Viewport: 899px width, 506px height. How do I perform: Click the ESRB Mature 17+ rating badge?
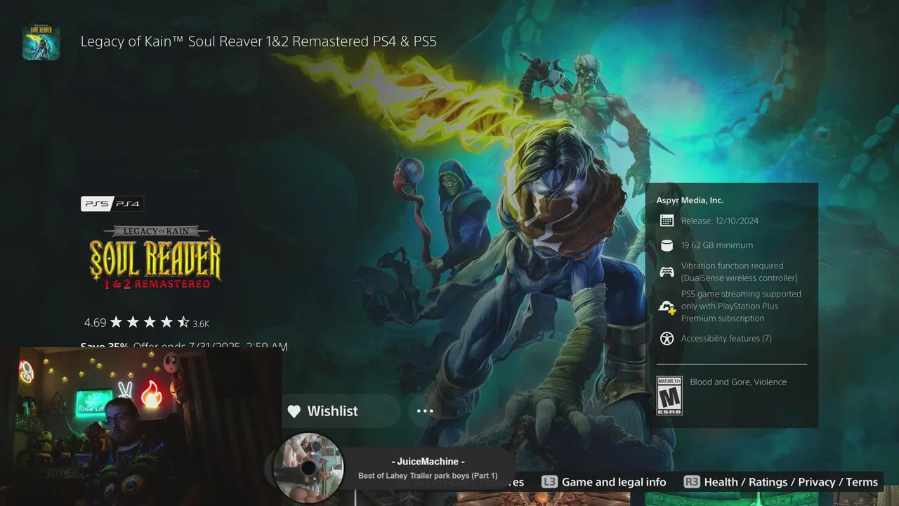[669, 396]
